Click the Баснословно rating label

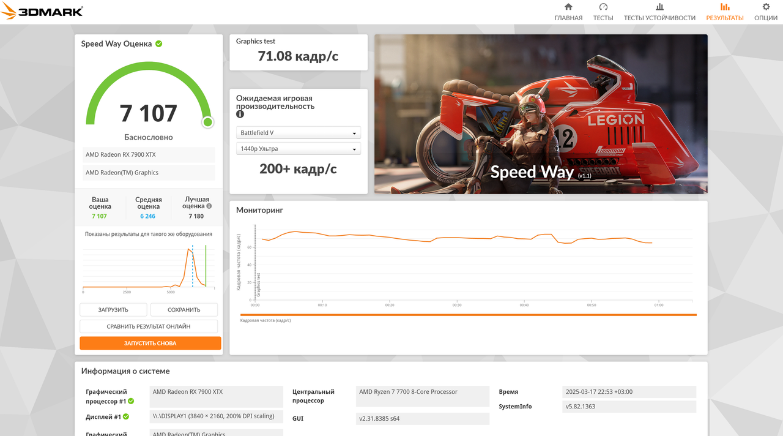pos(149,137)
